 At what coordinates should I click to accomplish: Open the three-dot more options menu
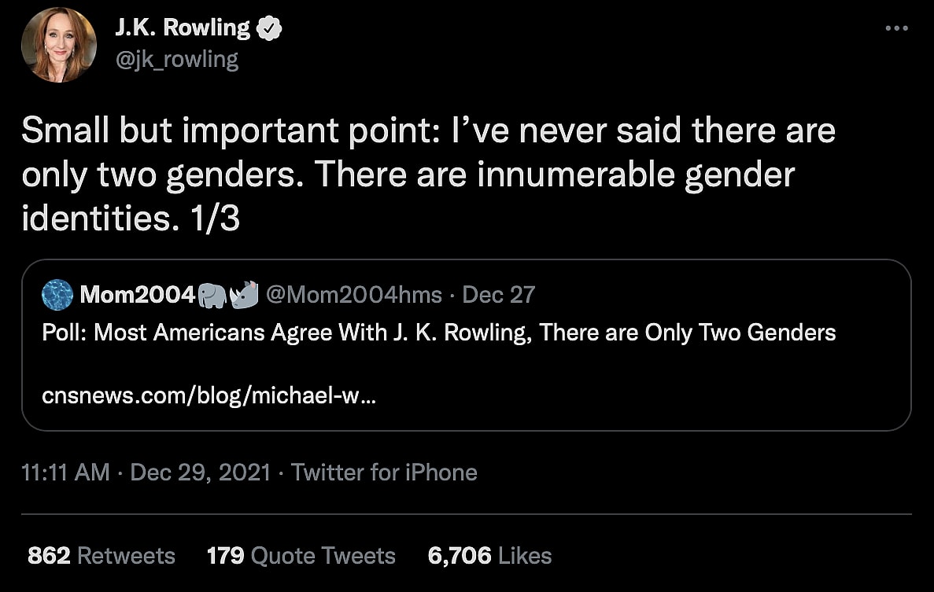896,28
